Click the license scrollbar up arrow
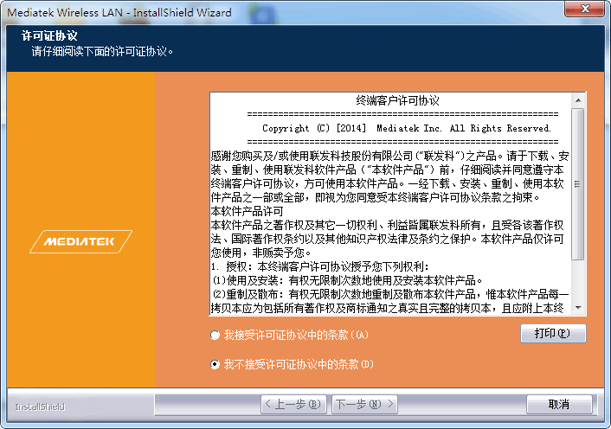 click(578, 100)
